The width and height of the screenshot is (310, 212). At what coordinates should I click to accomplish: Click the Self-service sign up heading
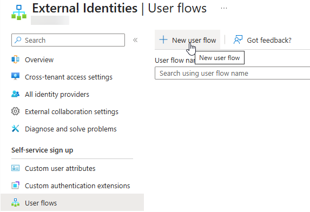(x=42, y=150)
